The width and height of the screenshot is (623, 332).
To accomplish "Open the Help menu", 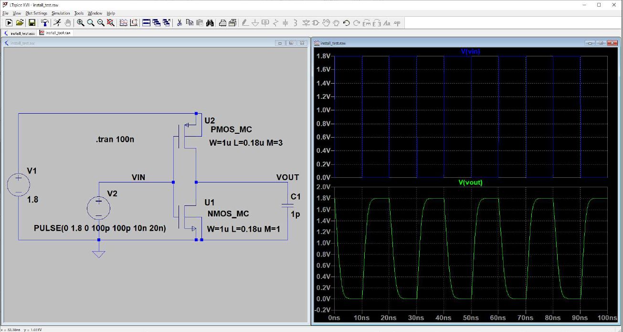I will 111,13.
